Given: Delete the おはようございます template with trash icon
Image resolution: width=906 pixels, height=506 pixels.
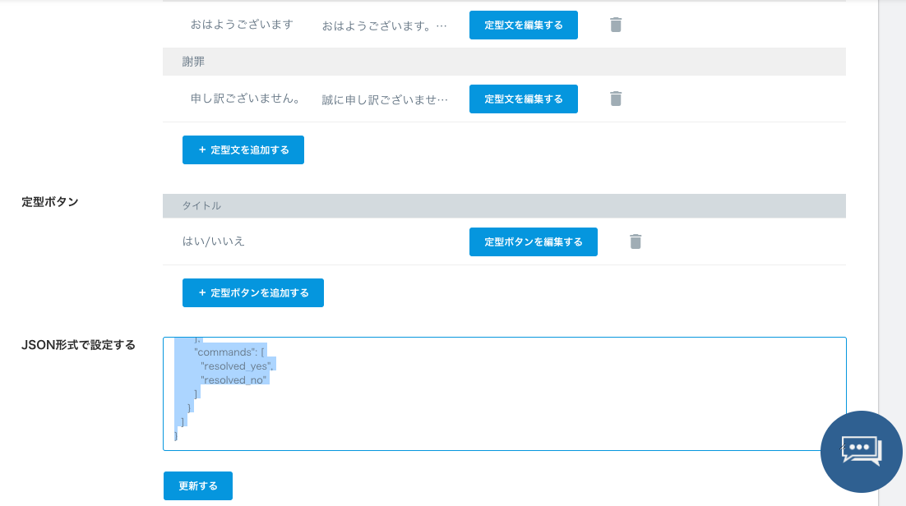Looking at the screenshot, I should tap(616, 25).
